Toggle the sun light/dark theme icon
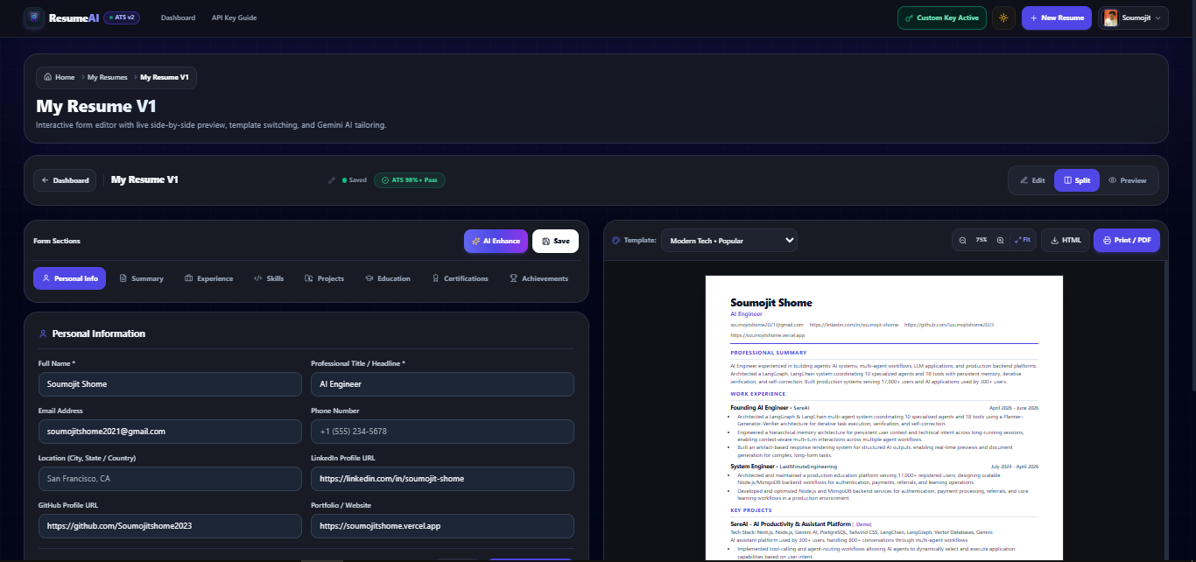Image resolution: width=1196 pixels, height=562 pixels. pyautogui.click(x=1003, y=18)
